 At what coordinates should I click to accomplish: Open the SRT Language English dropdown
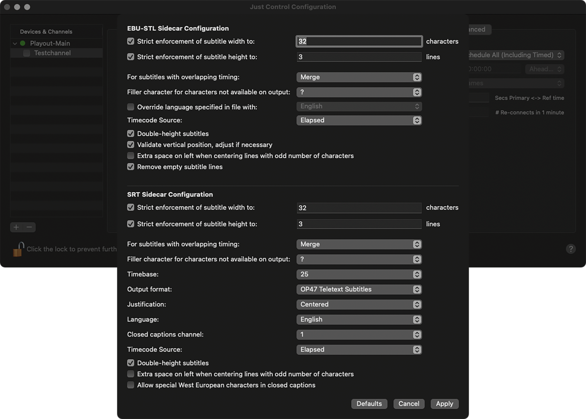pos(359,319)
